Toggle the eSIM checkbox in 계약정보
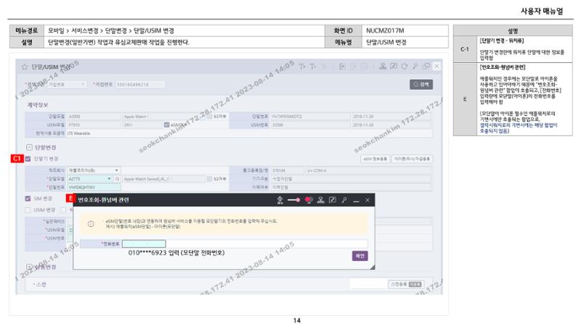The width and height of the screenshot is (581, 326). [x=167, y=125]
